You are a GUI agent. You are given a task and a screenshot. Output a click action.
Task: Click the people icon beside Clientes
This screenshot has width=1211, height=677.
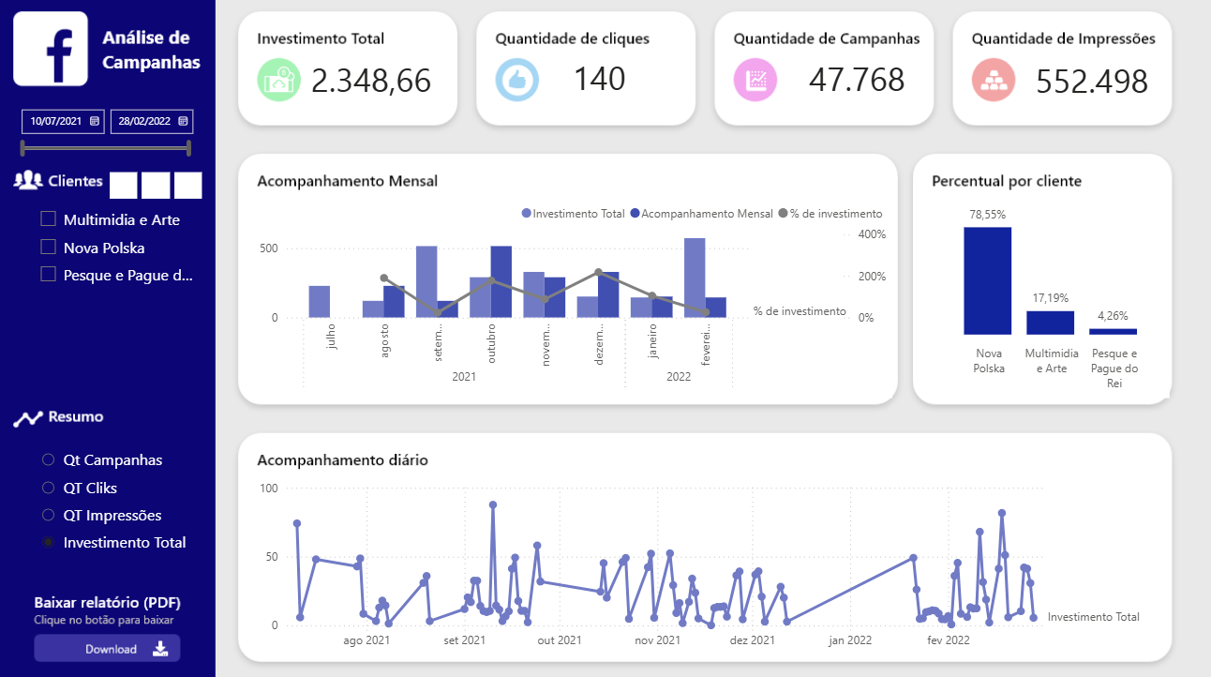click(28, 180)
